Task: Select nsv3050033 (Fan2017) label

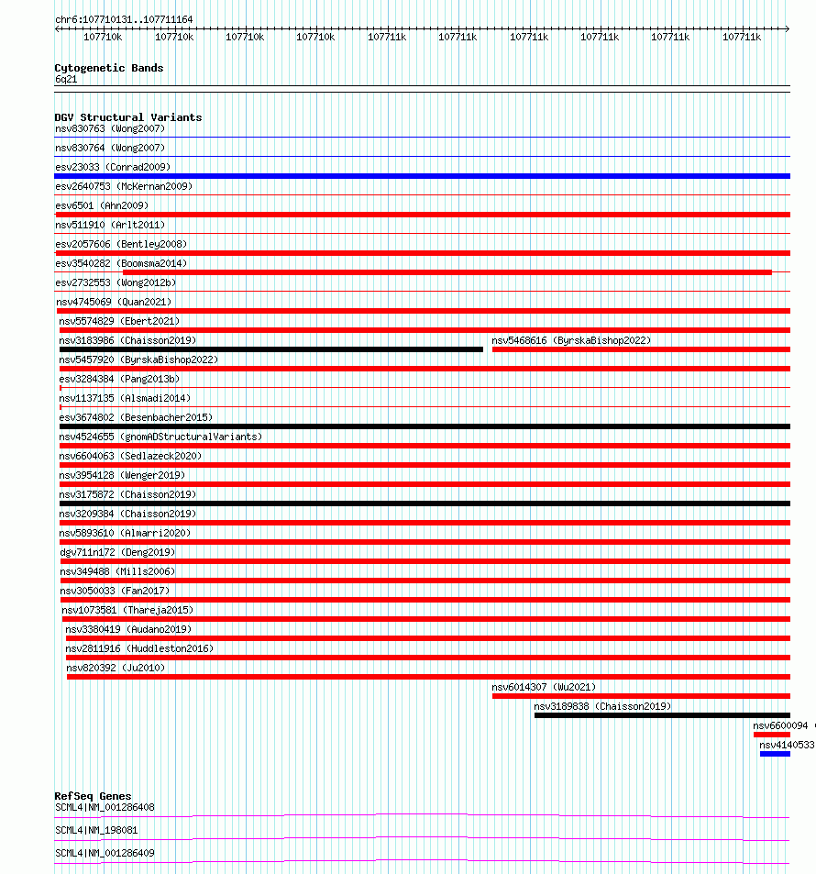Action: pos(115,591)
